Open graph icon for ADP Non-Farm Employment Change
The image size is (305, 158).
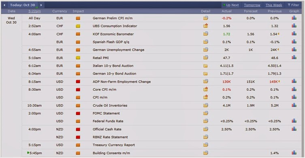[294, 81]
